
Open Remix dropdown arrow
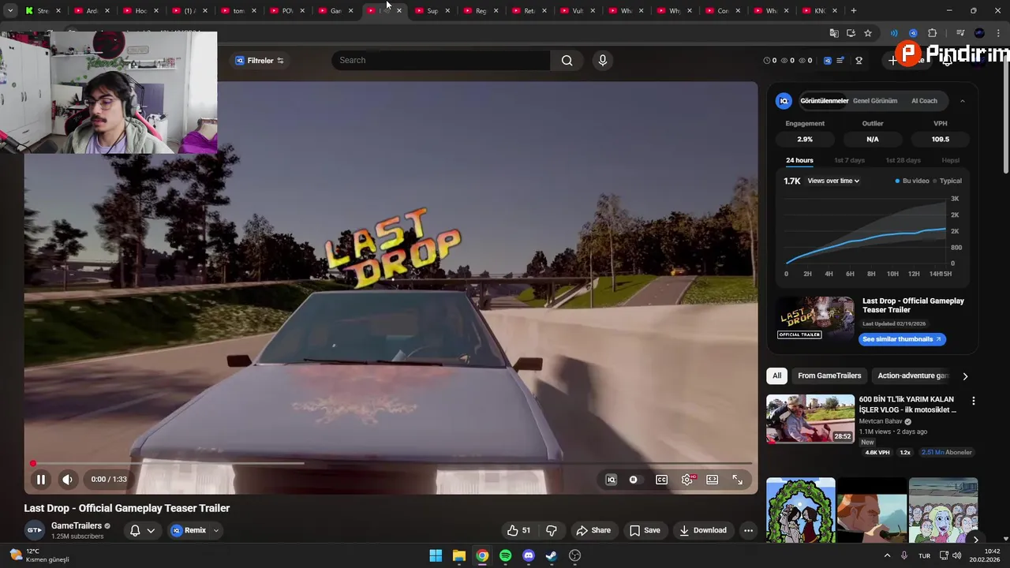[x=215, y=530]
